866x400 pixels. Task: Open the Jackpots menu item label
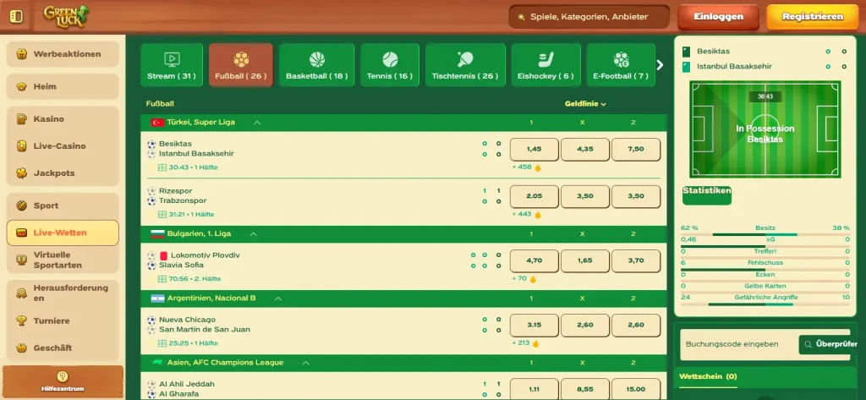pos(54,173)
